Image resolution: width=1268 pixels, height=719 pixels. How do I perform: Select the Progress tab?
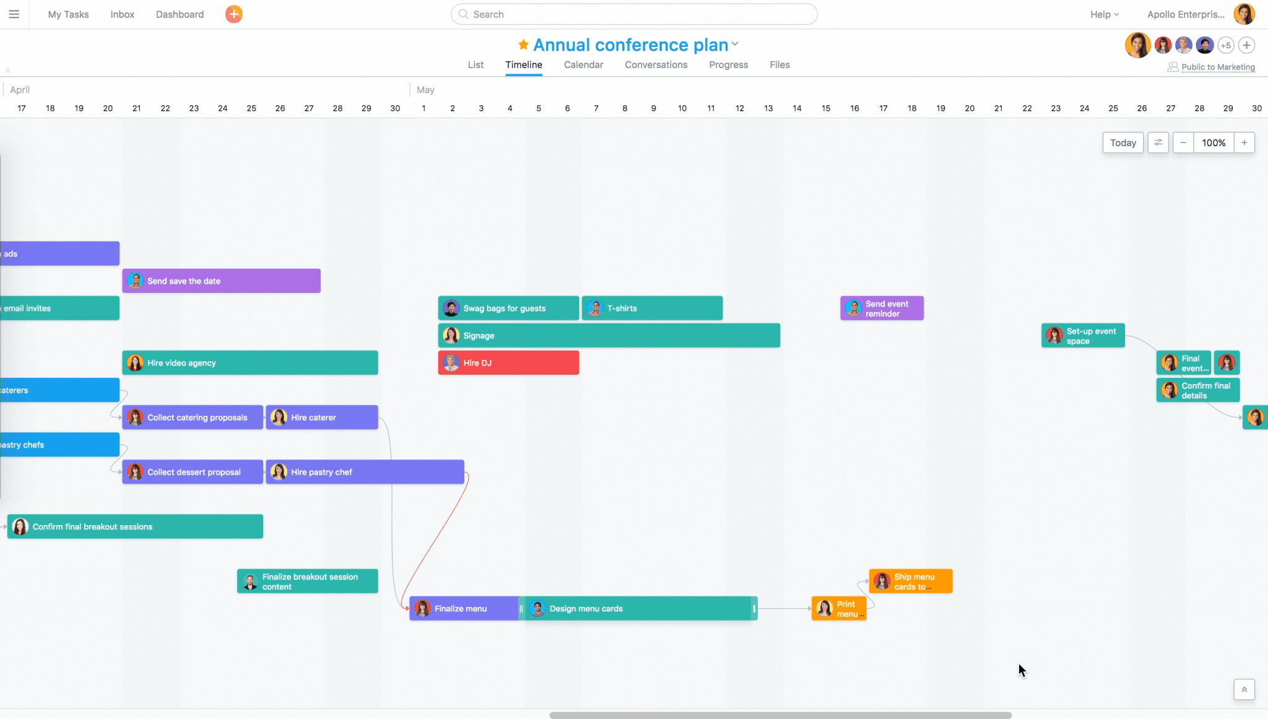coord(728,64)
